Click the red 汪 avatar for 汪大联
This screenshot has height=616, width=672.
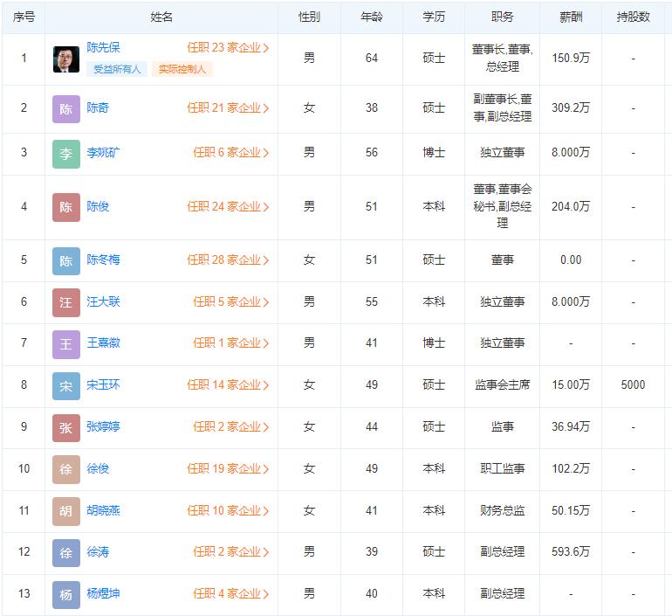pyautogui.click(x=65, y=302)
